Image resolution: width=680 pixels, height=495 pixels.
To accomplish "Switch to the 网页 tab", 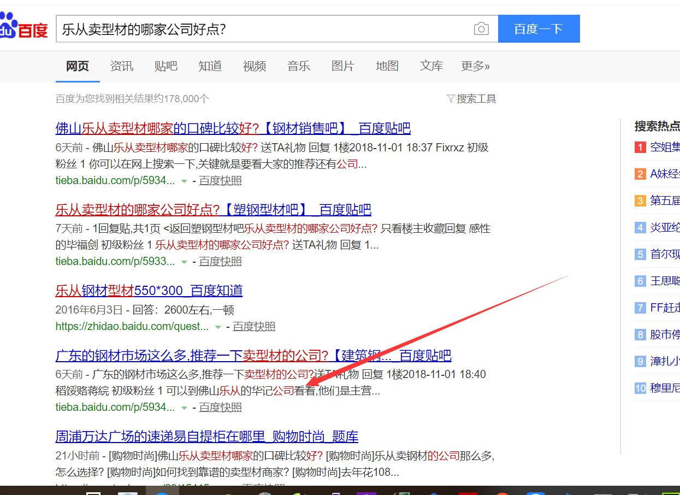I will tap(78, 67).
